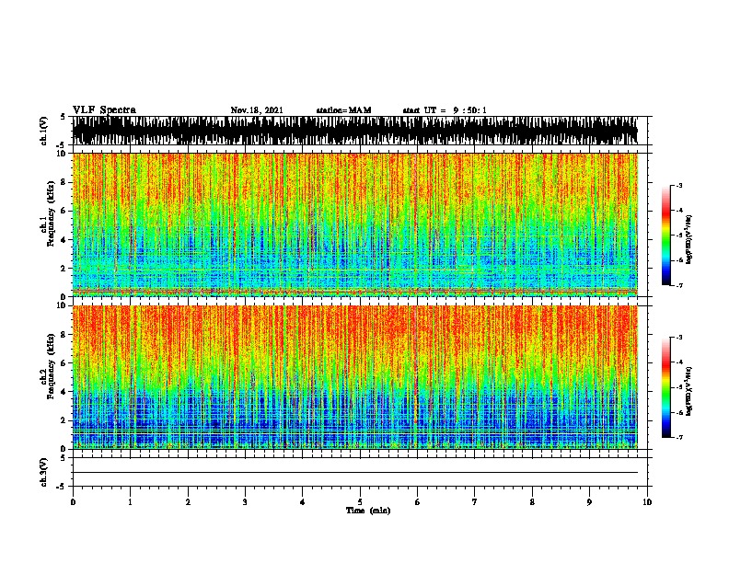Viewport: 729px width, 563px height.
Task: Click the "6" kHz tick on ch.1 frequency axis
Action: [x=64, y=211]
